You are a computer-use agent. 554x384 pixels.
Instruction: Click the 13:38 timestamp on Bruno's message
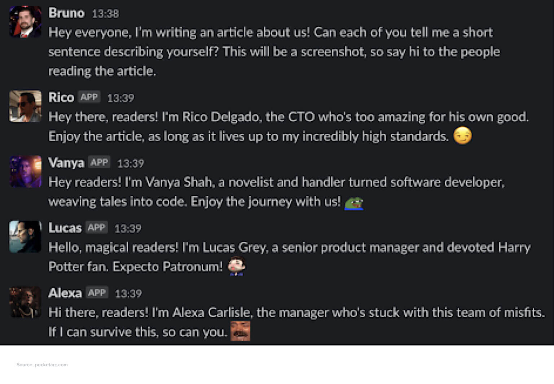[x=105, y=14]
